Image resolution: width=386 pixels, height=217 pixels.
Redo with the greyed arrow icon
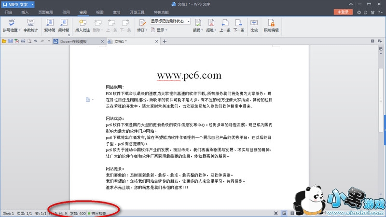[x=42, y=41]
